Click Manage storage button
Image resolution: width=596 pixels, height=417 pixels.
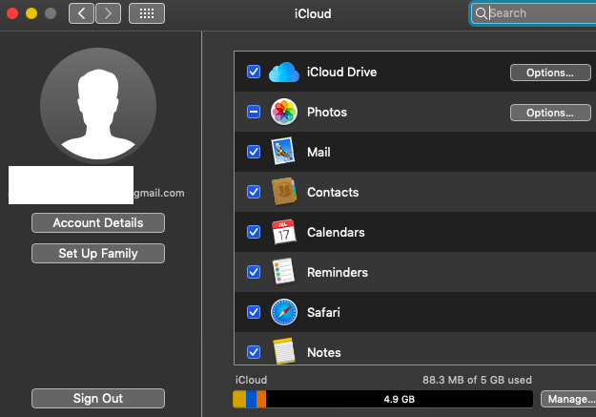pos(568,399)
